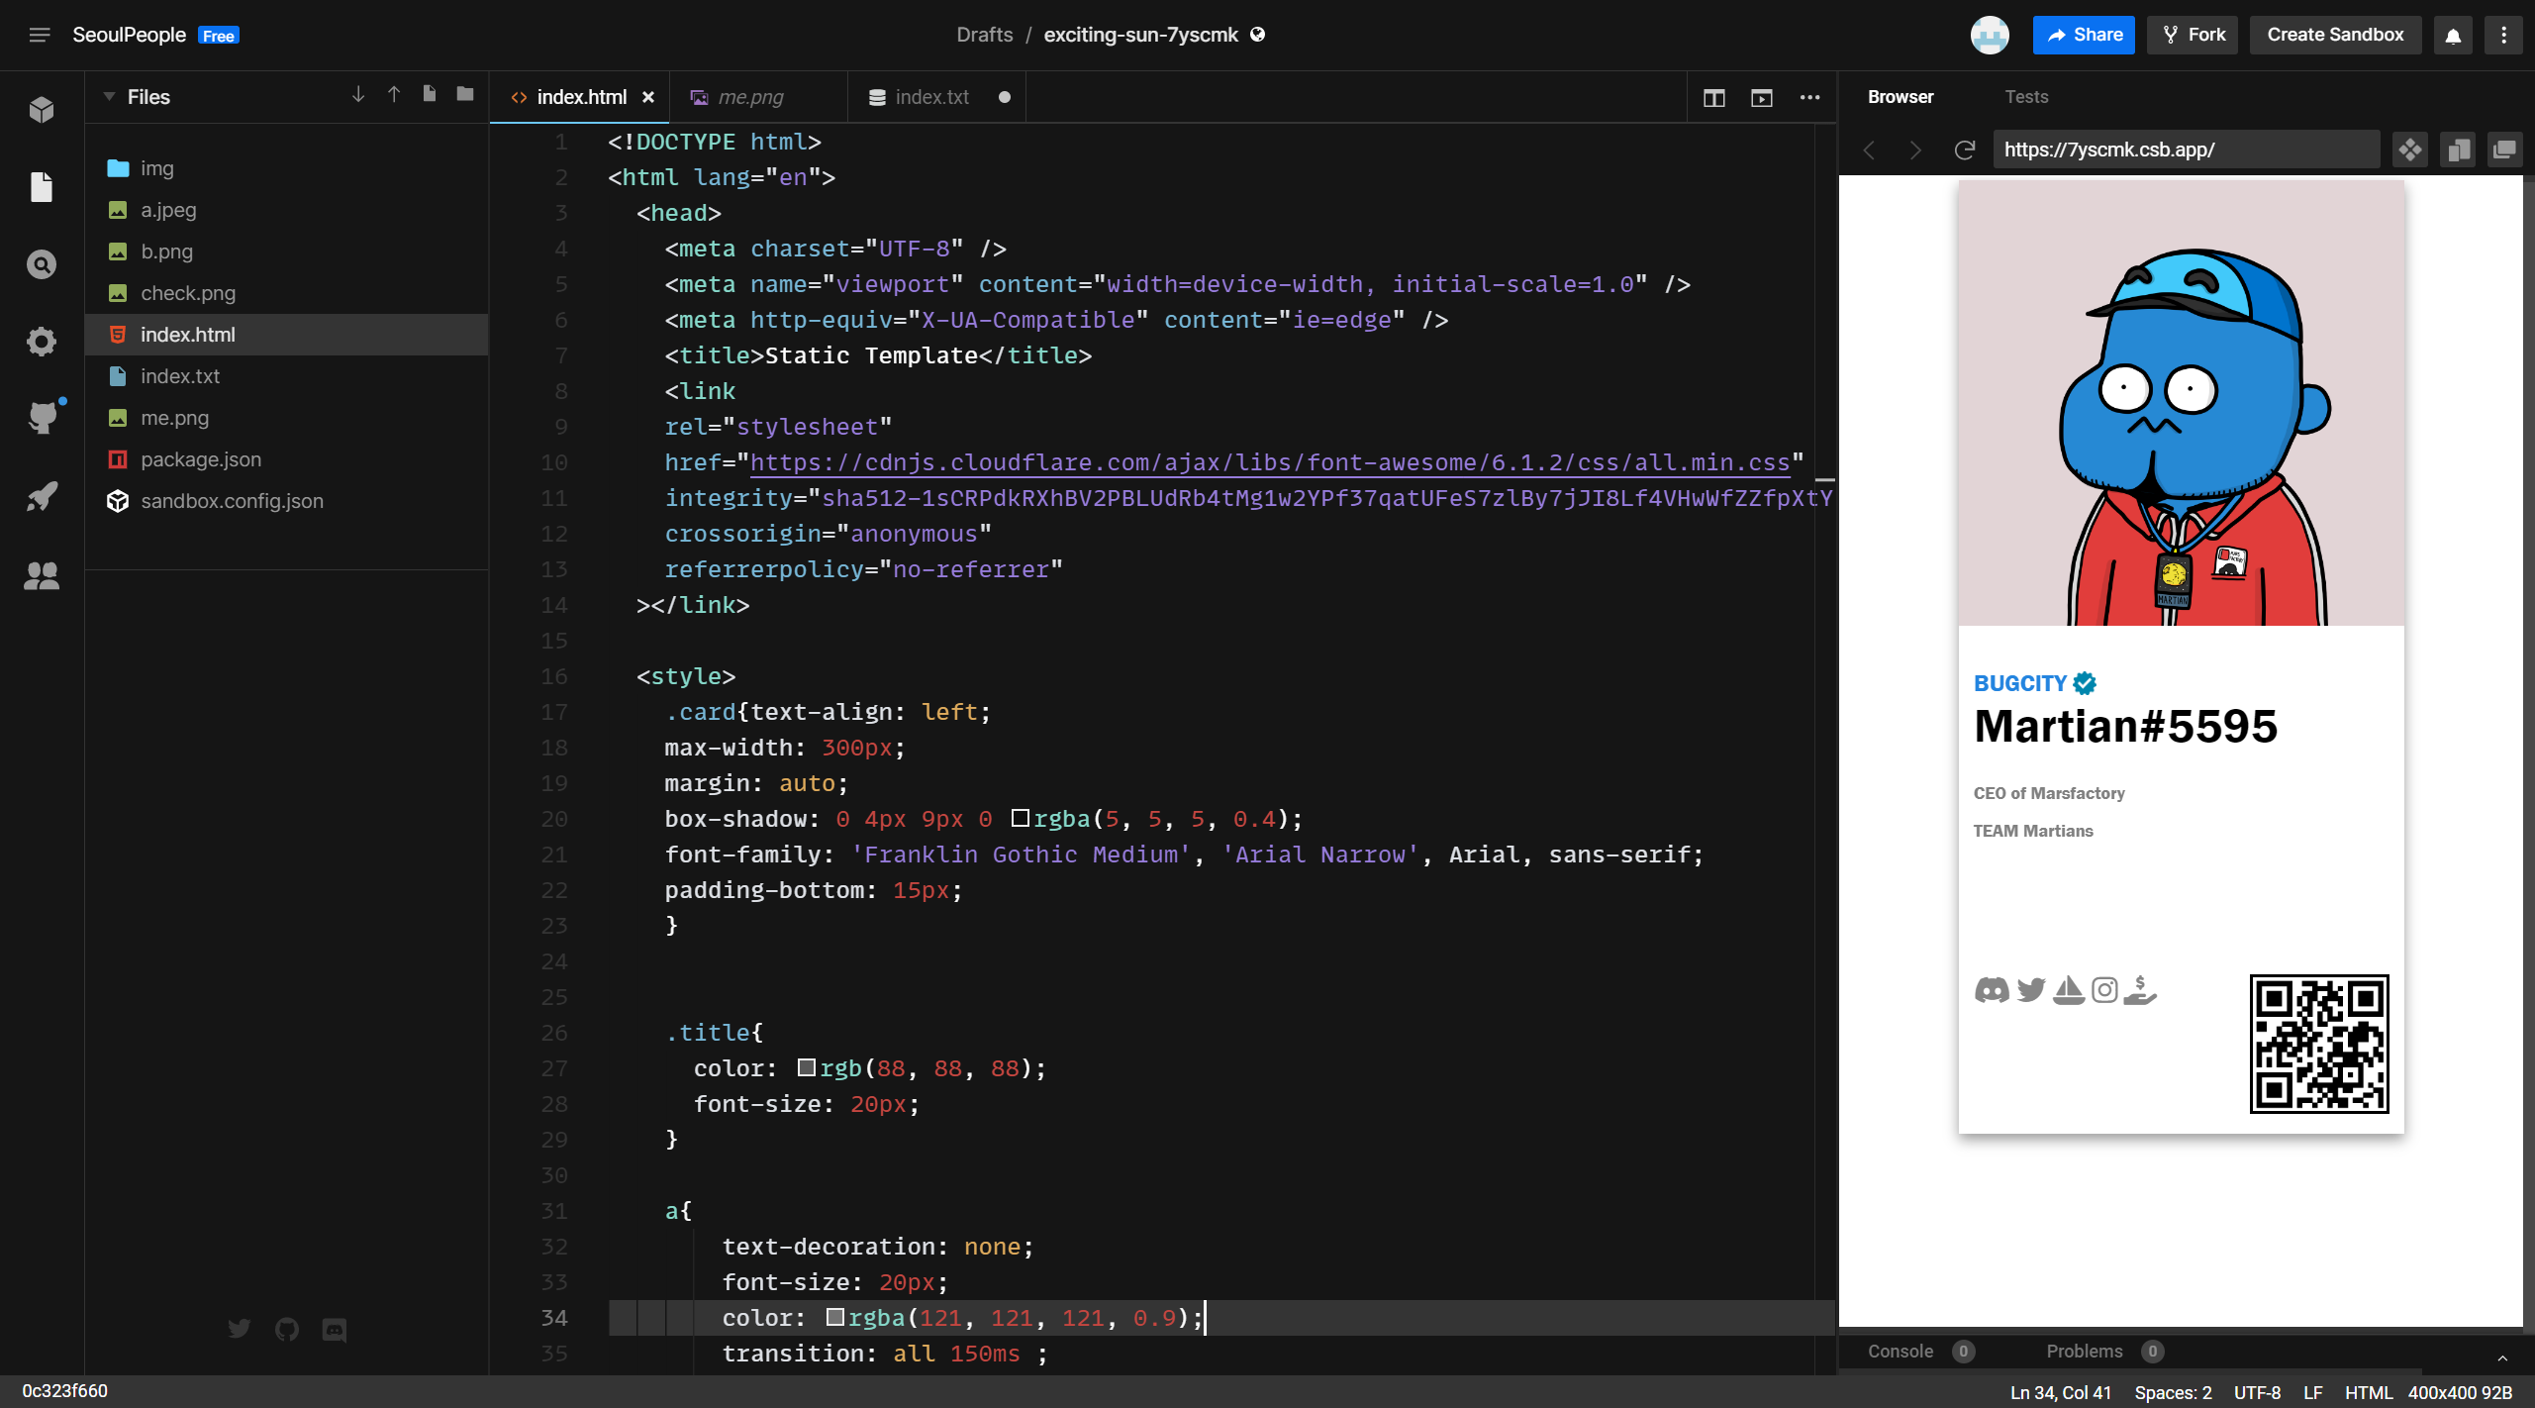Open preview in new window icon
This screenshot has width=2535, height=1408.
pos(2504,150)
